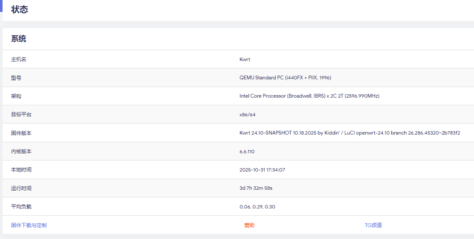Screen dimensions: 474x239
Task: Click the kernel version 6.6.110
Action: tap(247, 152)
